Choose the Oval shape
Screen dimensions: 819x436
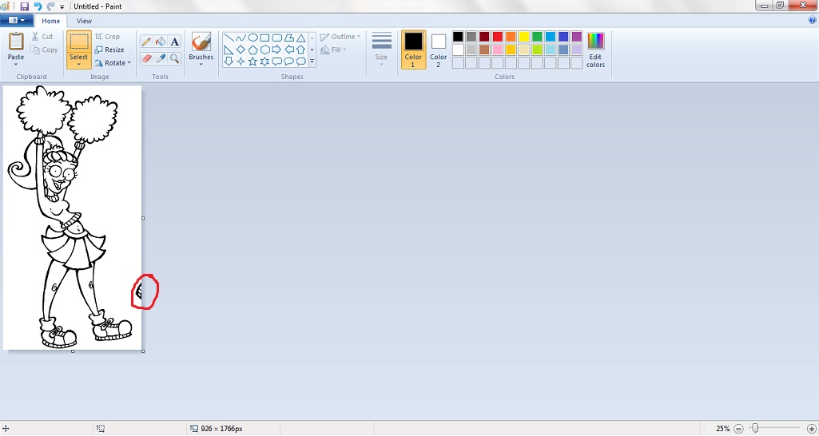click(x=252, y=38)
